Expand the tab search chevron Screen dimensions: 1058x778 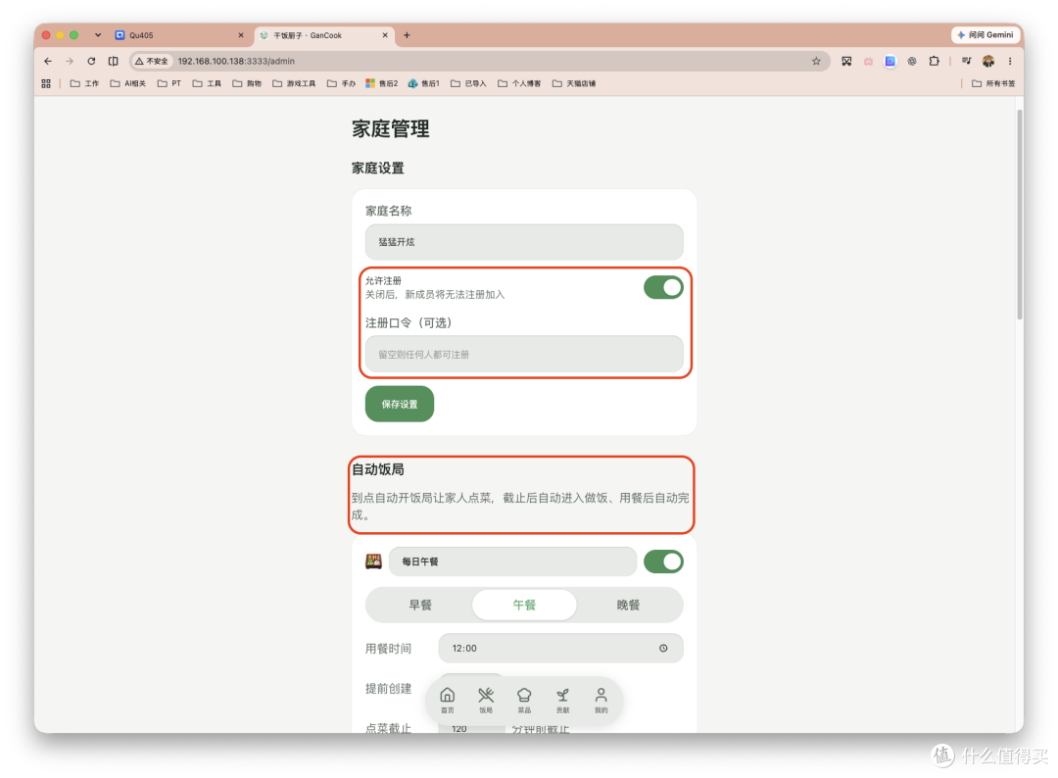(98, 35)
